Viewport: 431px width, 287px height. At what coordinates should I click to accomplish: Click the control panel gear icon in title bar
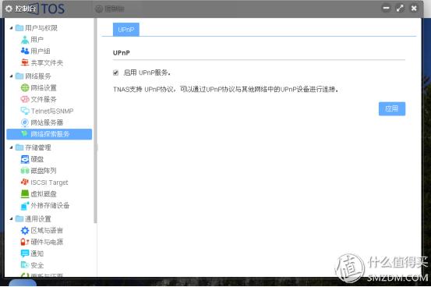pyautogui.click(x=9, y=9)
